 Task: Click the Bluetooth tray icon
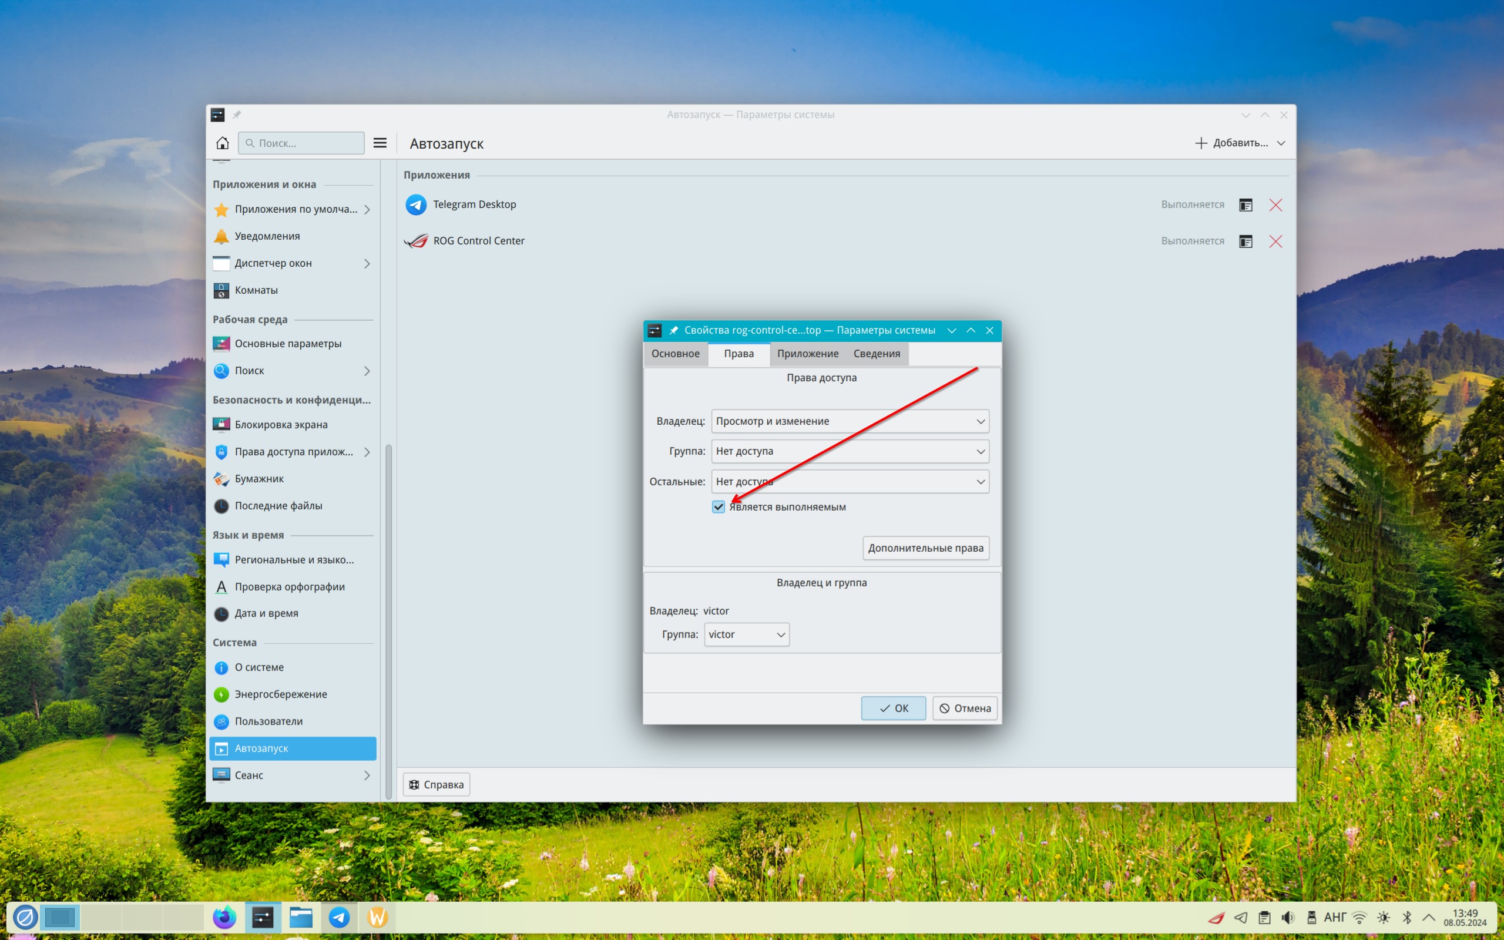[1407, 918]
